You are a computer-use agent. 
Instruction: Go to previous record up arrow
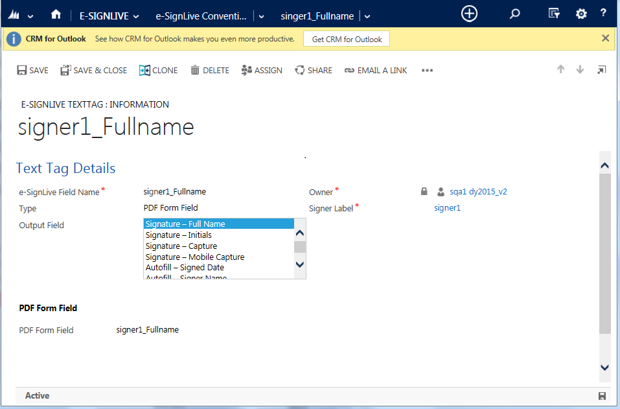tap(560, 69)
